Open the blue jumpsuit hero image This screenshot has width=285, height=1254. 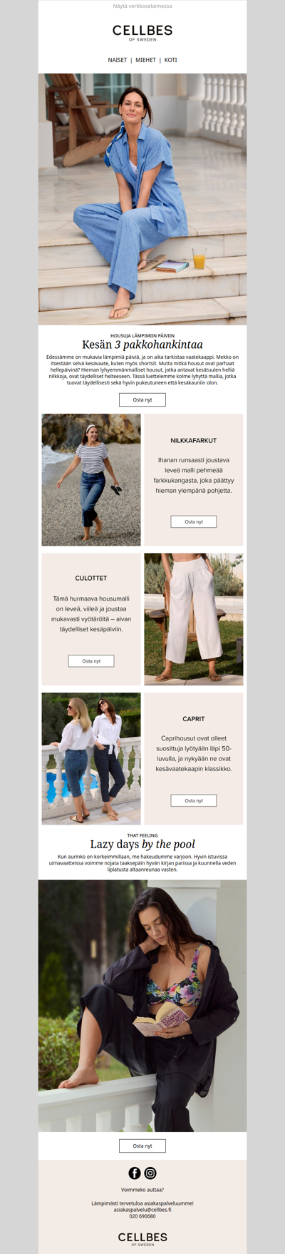click(142, 199)
